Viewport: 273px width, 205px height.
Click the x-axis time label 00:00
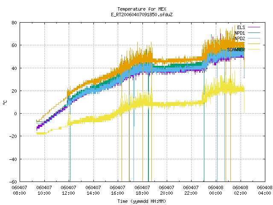pos(216,193)
